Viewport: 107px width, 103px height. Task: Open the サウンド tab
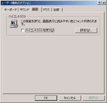[24, 10]
